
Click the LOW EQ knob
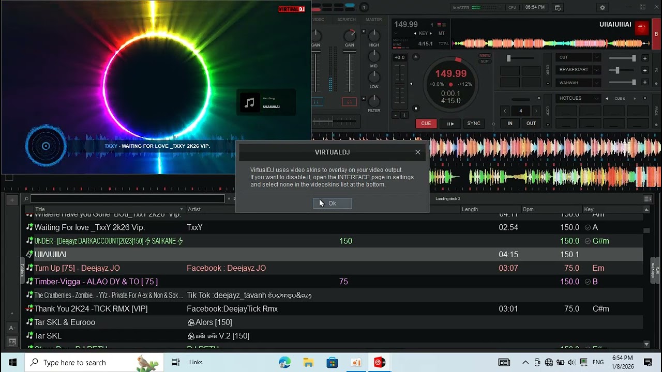coord(374,77)
